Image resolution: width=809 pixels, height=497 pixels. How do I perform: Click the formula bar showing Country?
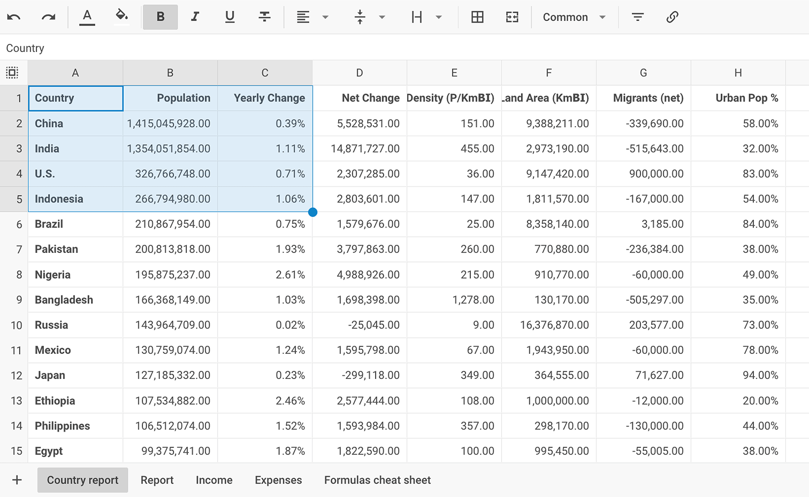[x=404, y=48]
